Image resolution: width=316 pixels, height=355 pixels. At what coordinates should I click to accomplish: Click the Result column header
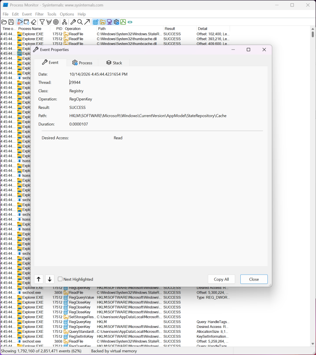point(180,28)
